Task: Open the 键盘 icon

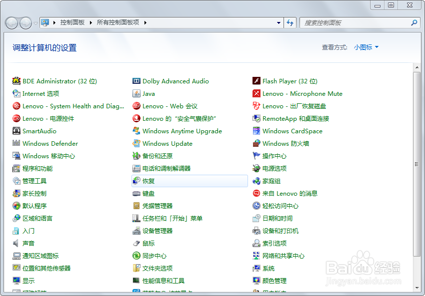Action: point(136,194)
